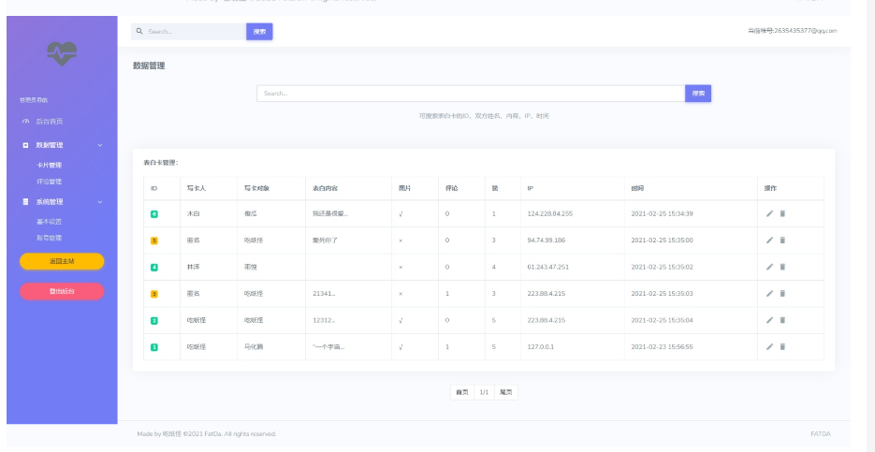Click the heartbeat heart logo in sidebar
This screenshot has height=452, width=875.
62,53
